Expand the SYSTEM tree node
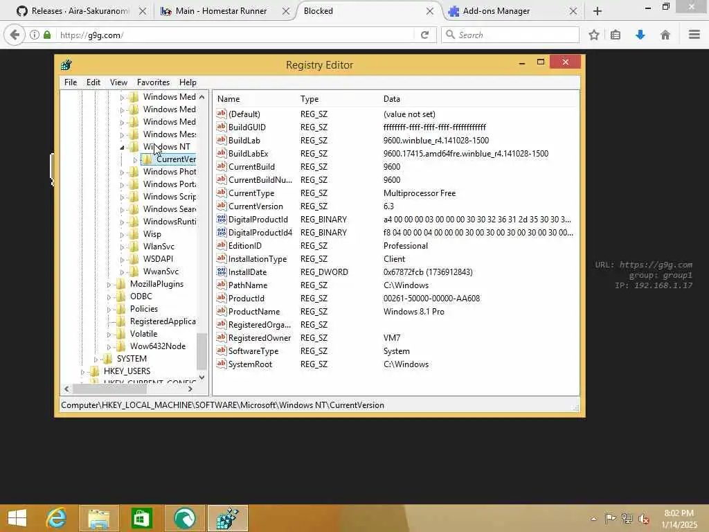The width and height of the screenshot is (709, 532). click(96, 360)
